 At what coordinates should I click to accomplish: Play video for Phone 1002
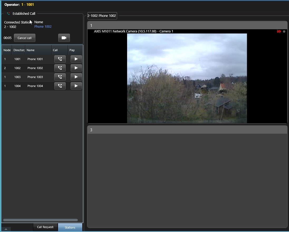[76, 68]
